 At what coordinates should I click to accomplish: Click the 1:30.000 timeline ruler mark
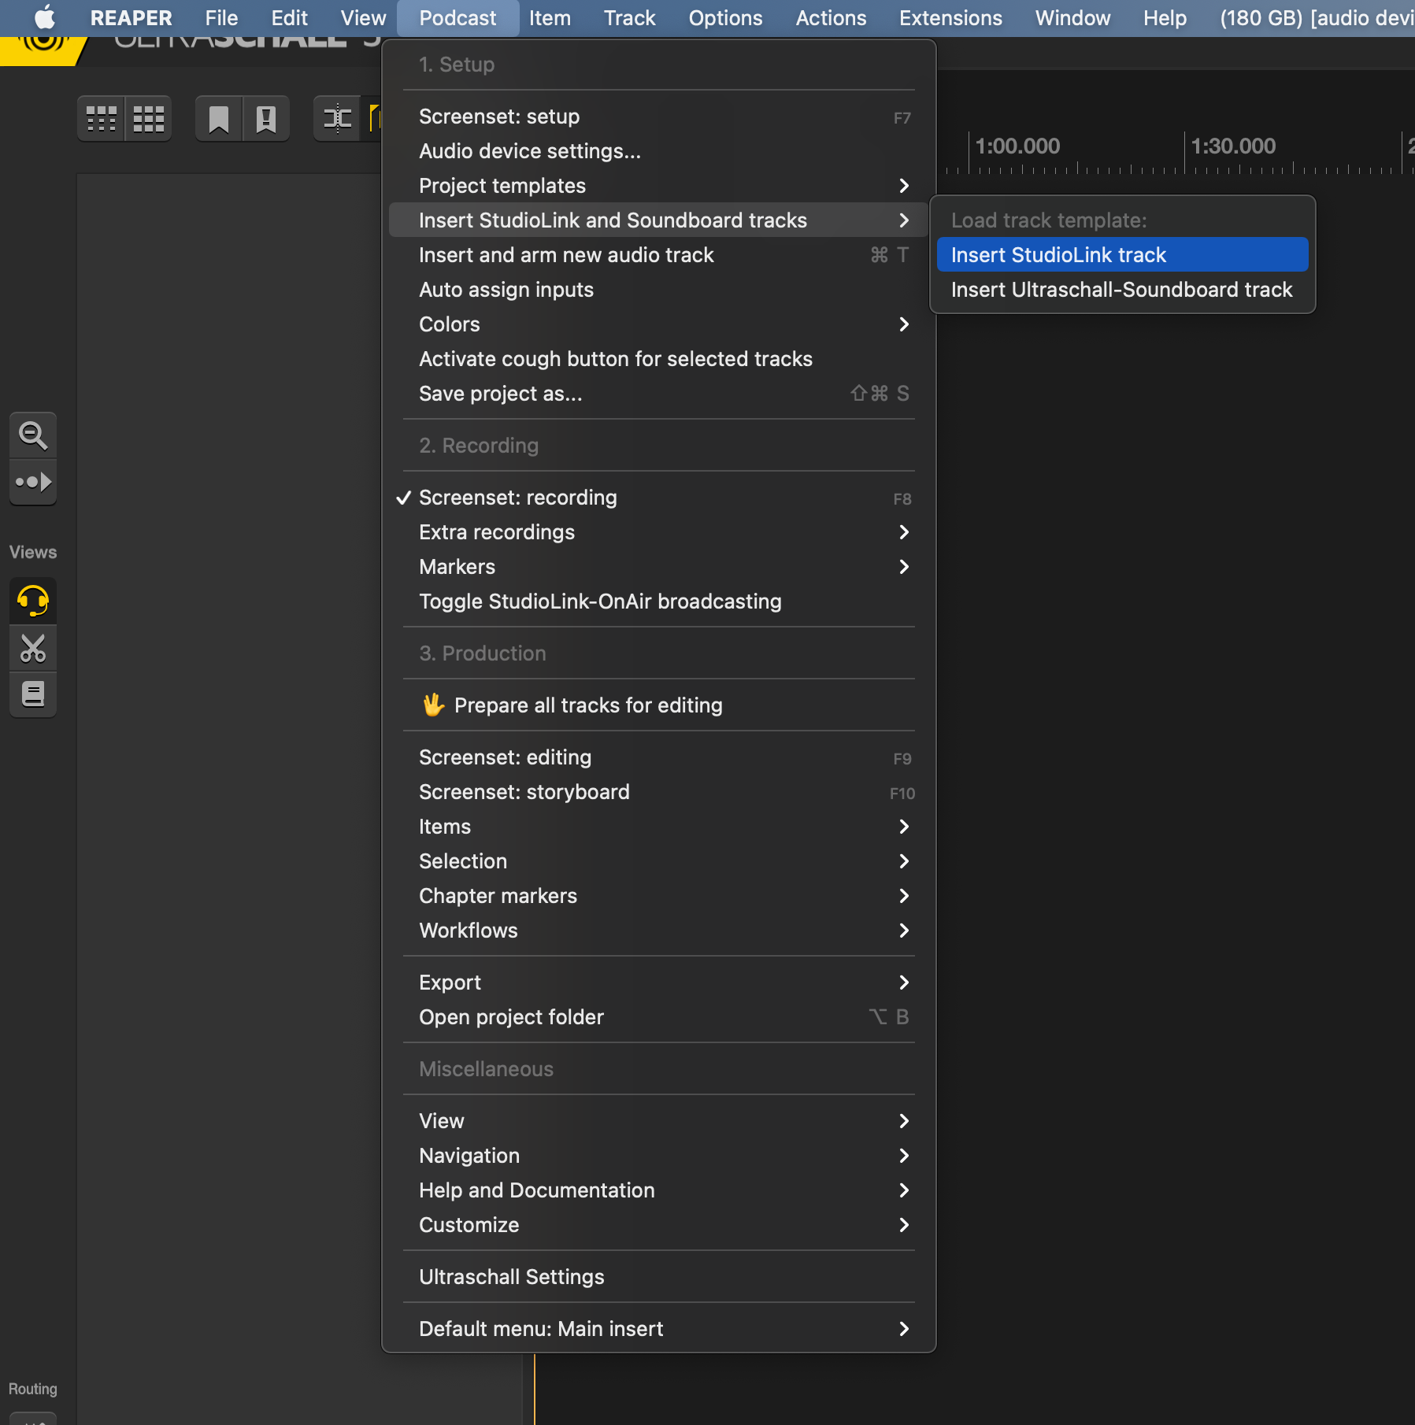(1232, 146)
